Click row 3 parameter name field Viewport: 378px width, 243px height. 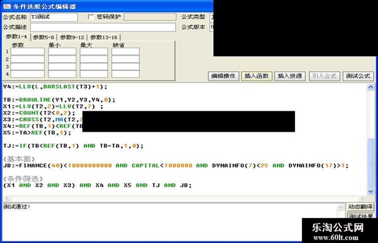[x=28, y=67]
